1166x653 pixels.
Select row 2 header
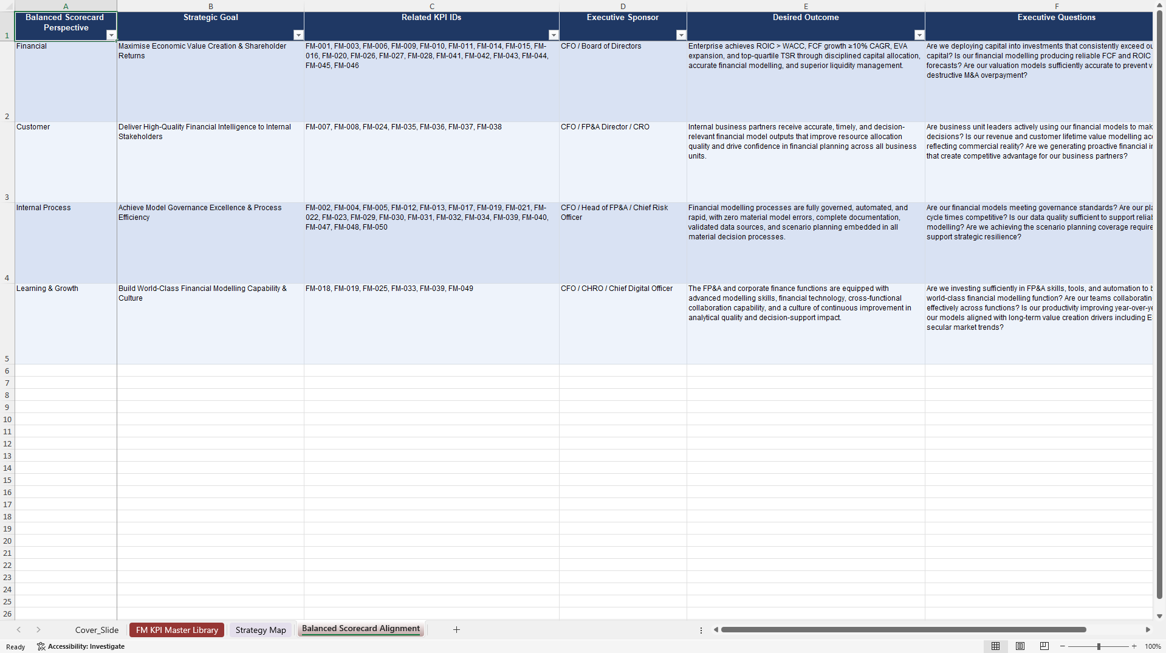7,81
